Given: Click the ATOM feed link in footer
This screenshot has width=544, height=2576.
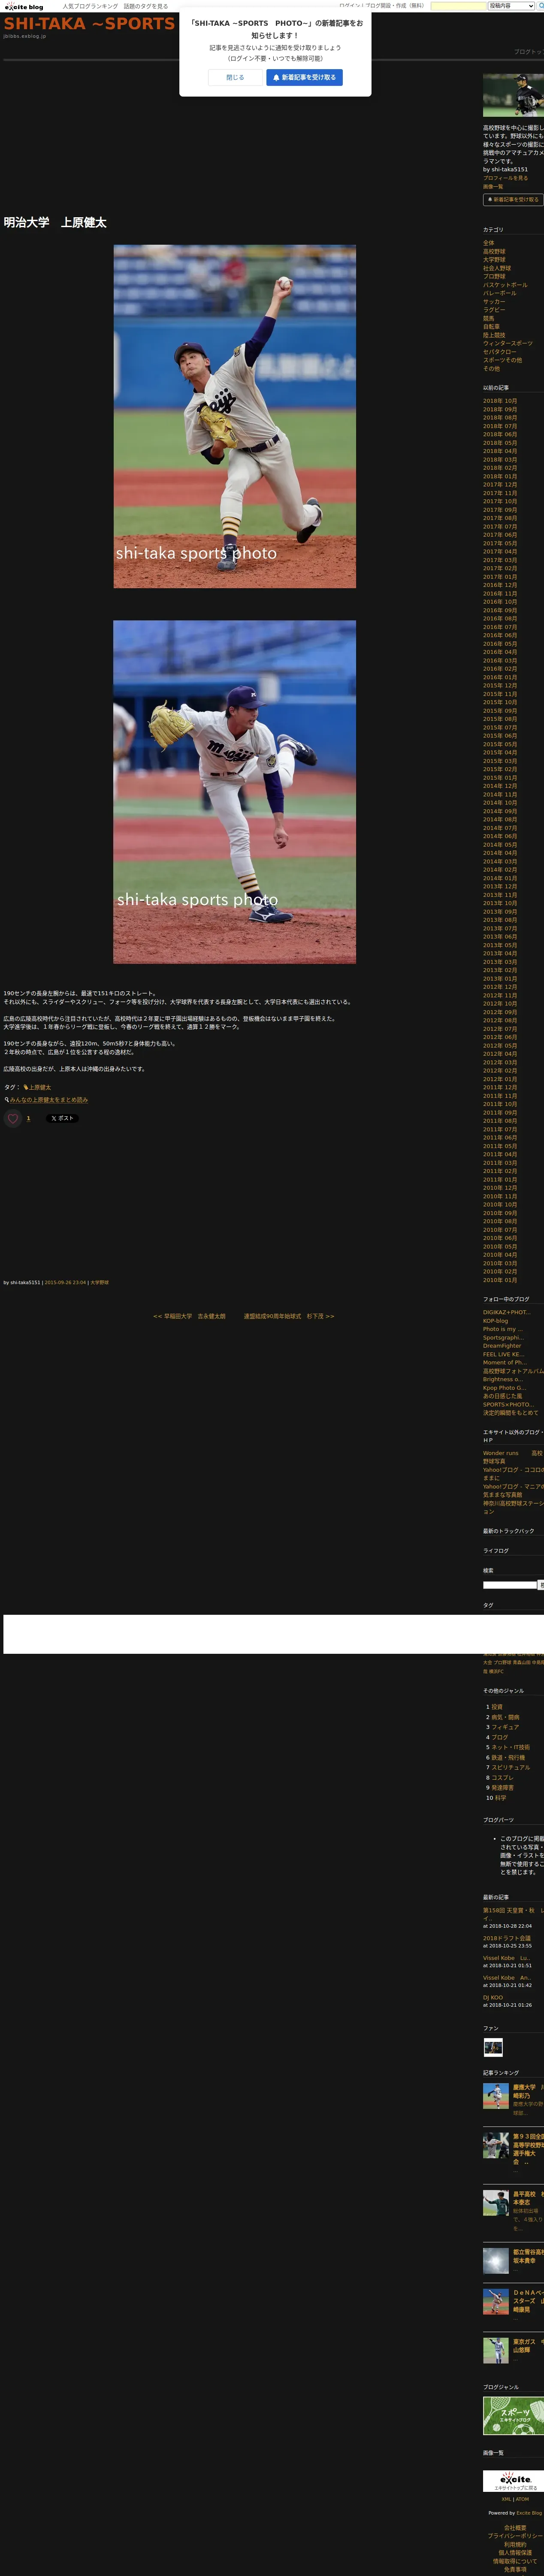Looking at the screenshot, I should point(522,2499).
